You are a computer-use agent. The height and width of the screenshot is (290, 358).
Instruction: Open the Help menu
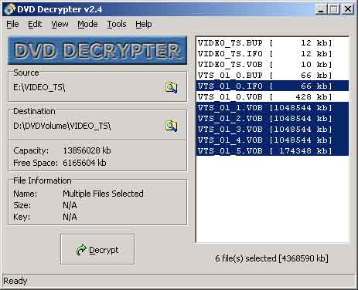[144, 24]
